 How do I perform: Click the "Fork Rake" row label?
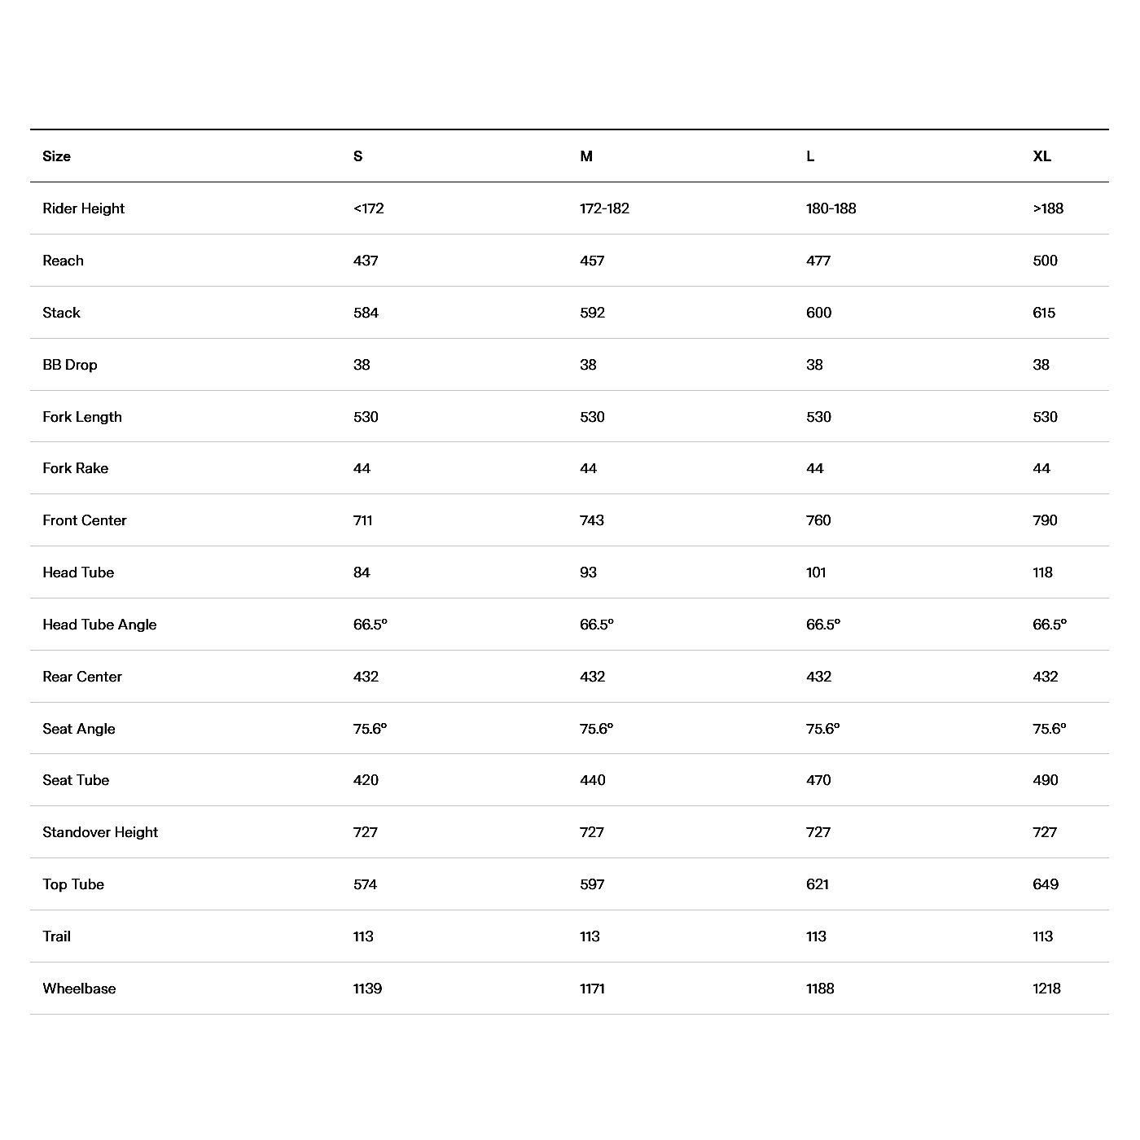coord(76,468)
